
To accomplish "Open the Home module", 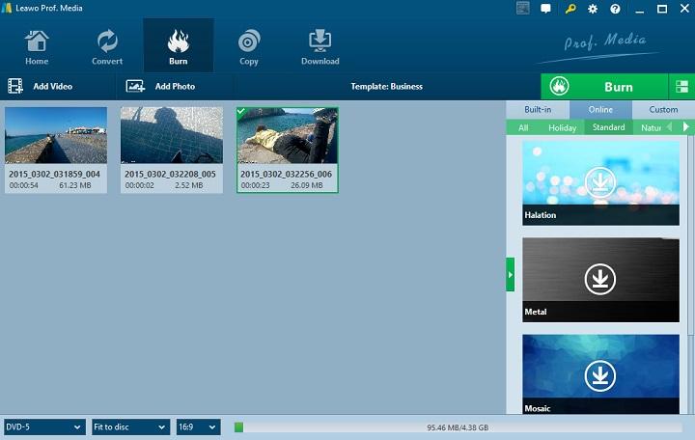I will 37,47.
